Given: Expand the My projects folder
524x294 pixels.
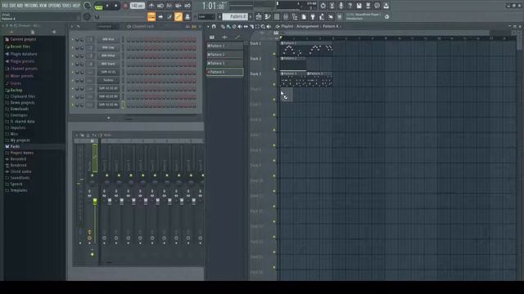Looking at the screenshot, I should pyautogui.click(x=17, y=140).
